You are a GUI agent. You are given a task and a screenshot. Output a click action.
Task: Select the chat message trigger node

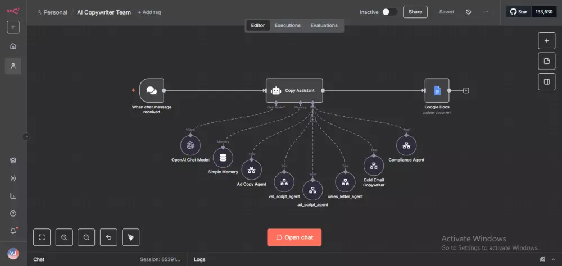[x=152, y=90]
